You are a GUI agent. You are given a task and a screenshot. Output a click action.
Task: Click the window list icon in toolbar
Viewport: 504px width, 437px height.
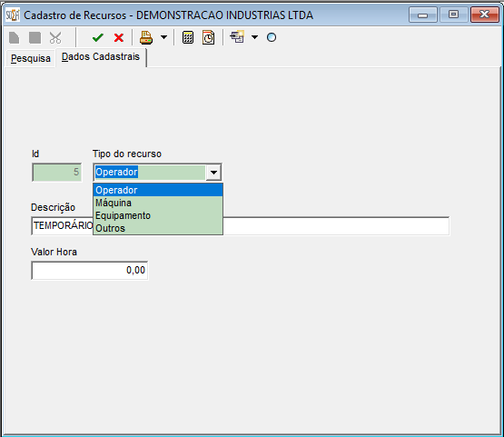tap(238, 37)
